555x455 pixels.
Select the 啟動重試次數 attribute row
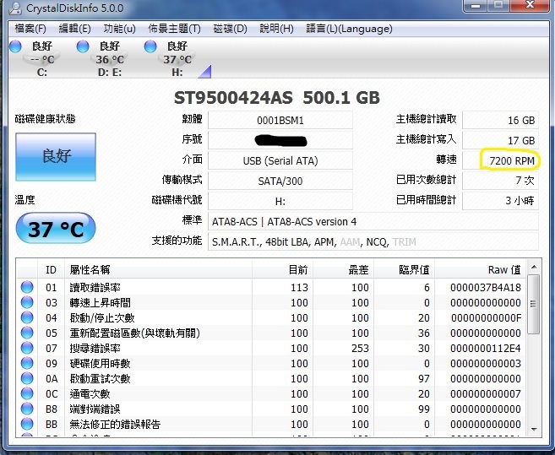coord(271,378)
